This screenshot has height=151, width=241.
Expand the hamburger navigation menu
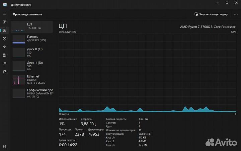pos(4,14)
